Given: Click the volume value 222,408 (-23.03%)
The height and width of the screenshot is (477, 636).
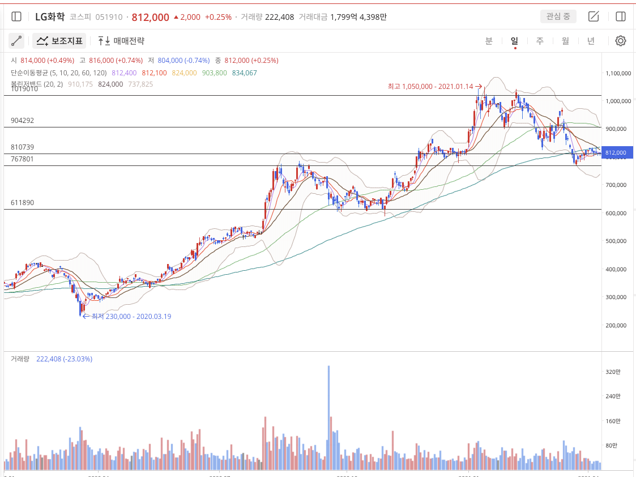Looking at the screenshot, I should [x=65, y=359].
